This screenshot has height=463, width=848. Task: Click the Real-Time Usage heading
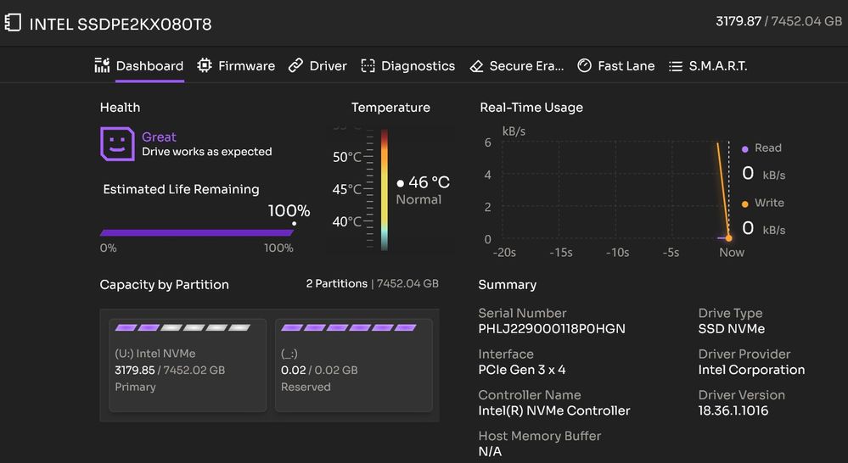pos(531,108)
